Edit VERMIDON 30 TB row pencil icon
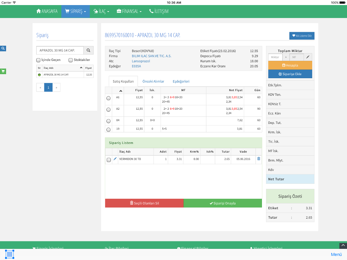 coord(115,159)
